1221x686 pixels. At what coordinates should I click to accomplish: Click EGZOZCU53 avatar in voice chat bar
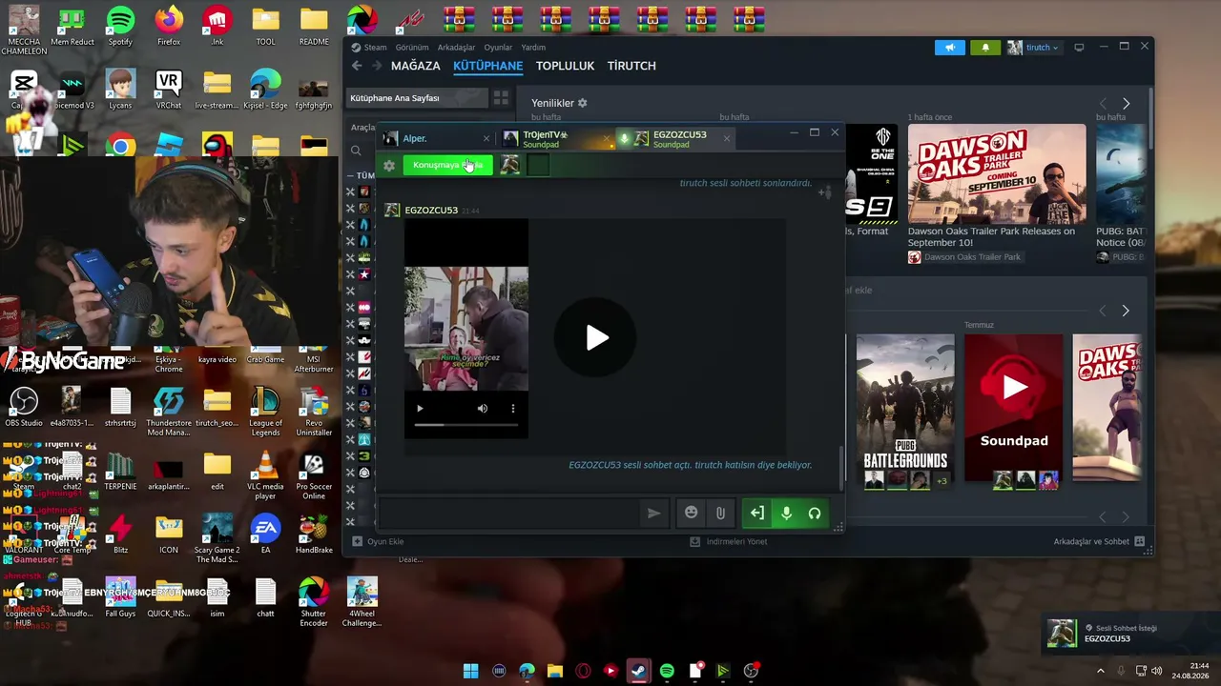(x=510, y=165)
